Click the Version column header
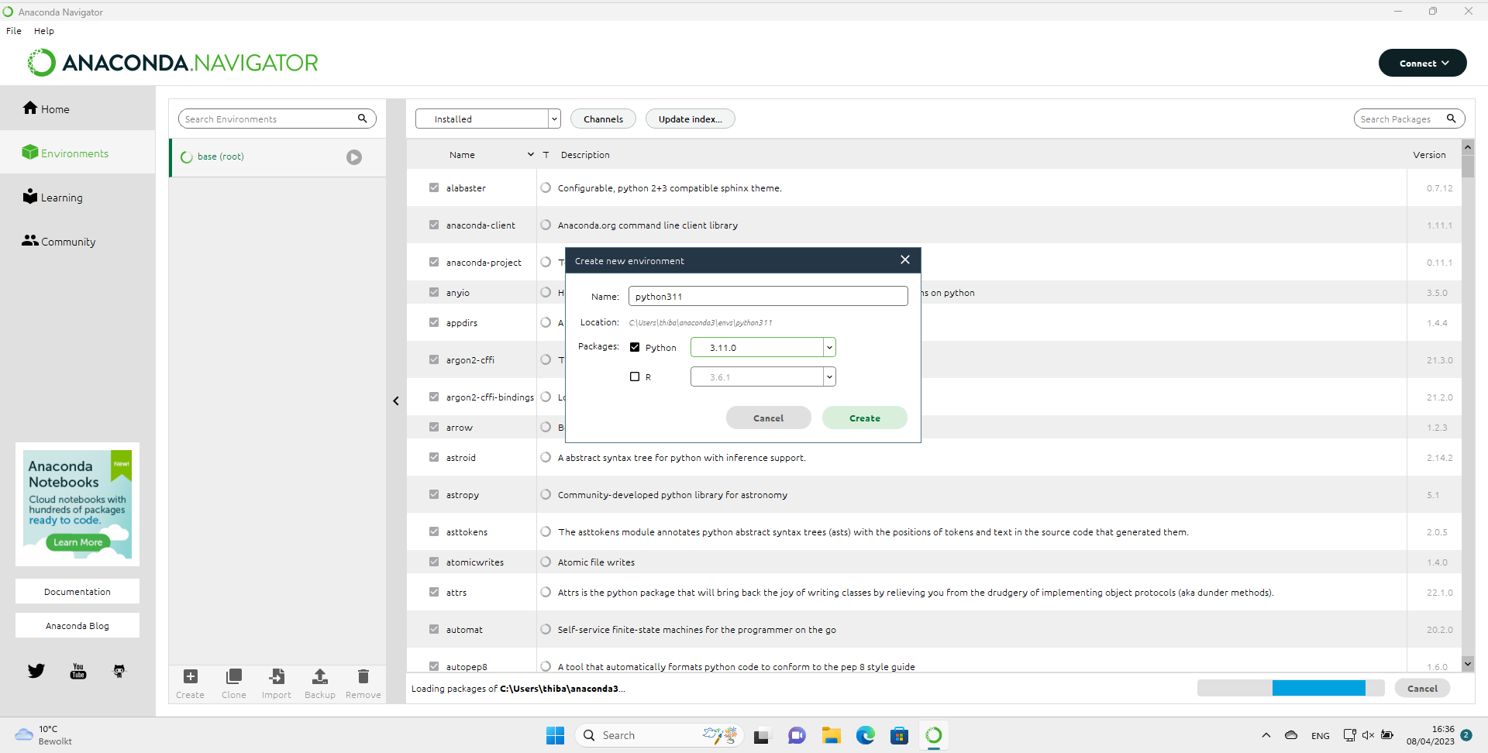This screenshot has width=1488, height=753. [1429, 155]
